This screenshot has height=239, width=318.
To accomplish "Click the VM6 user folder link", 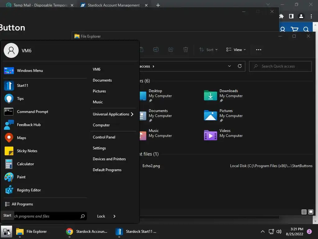I will tap(97, 69).
